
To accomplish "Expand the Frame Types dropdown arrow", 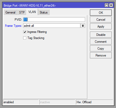I will point(83,26).
